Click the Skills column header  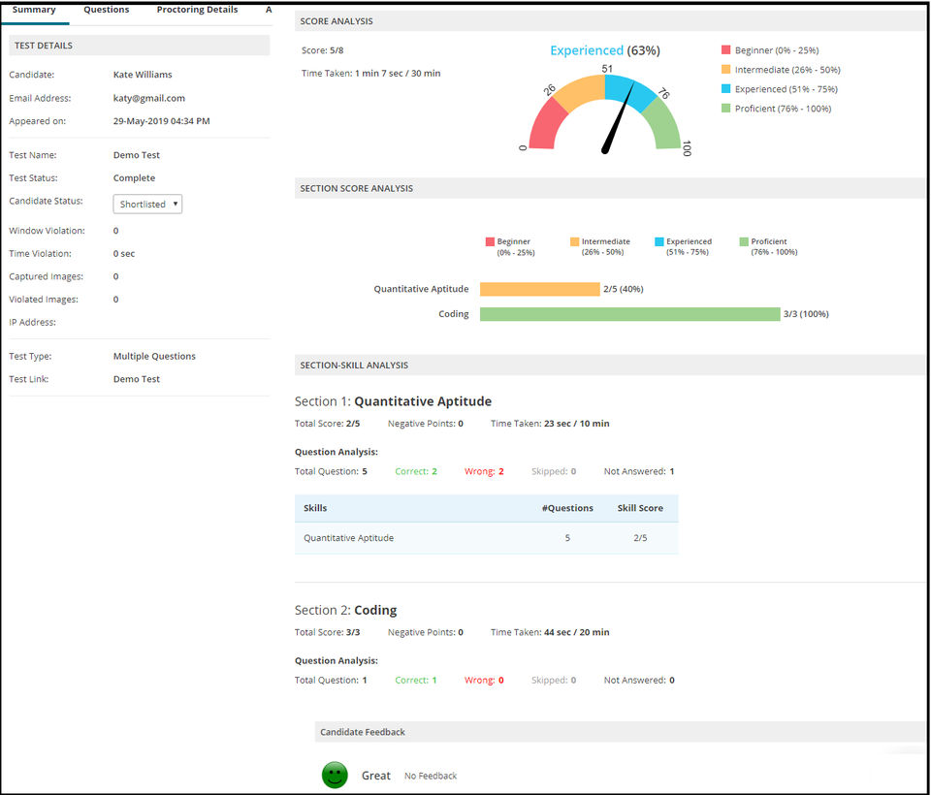[x=315, y=508]
